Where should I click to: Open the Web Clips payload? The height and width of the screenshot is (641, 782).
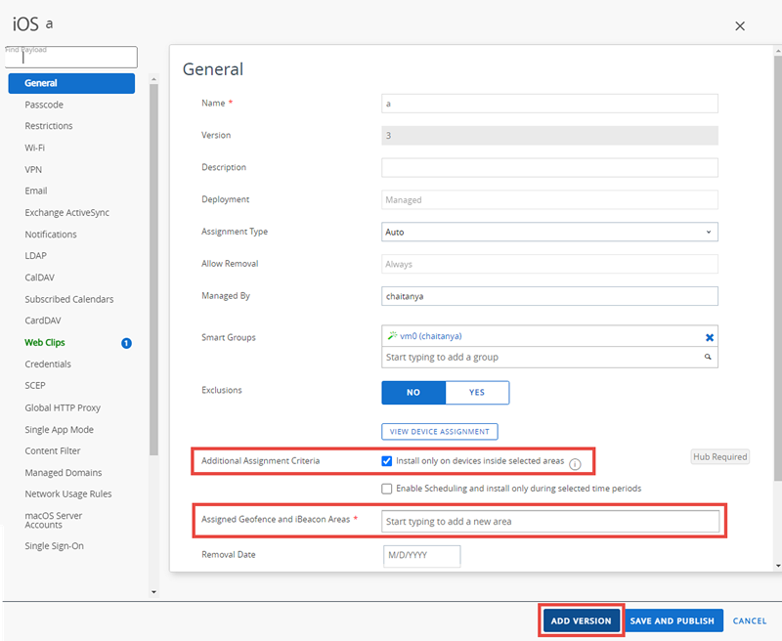pyautogui.click(x=45, y=342)
